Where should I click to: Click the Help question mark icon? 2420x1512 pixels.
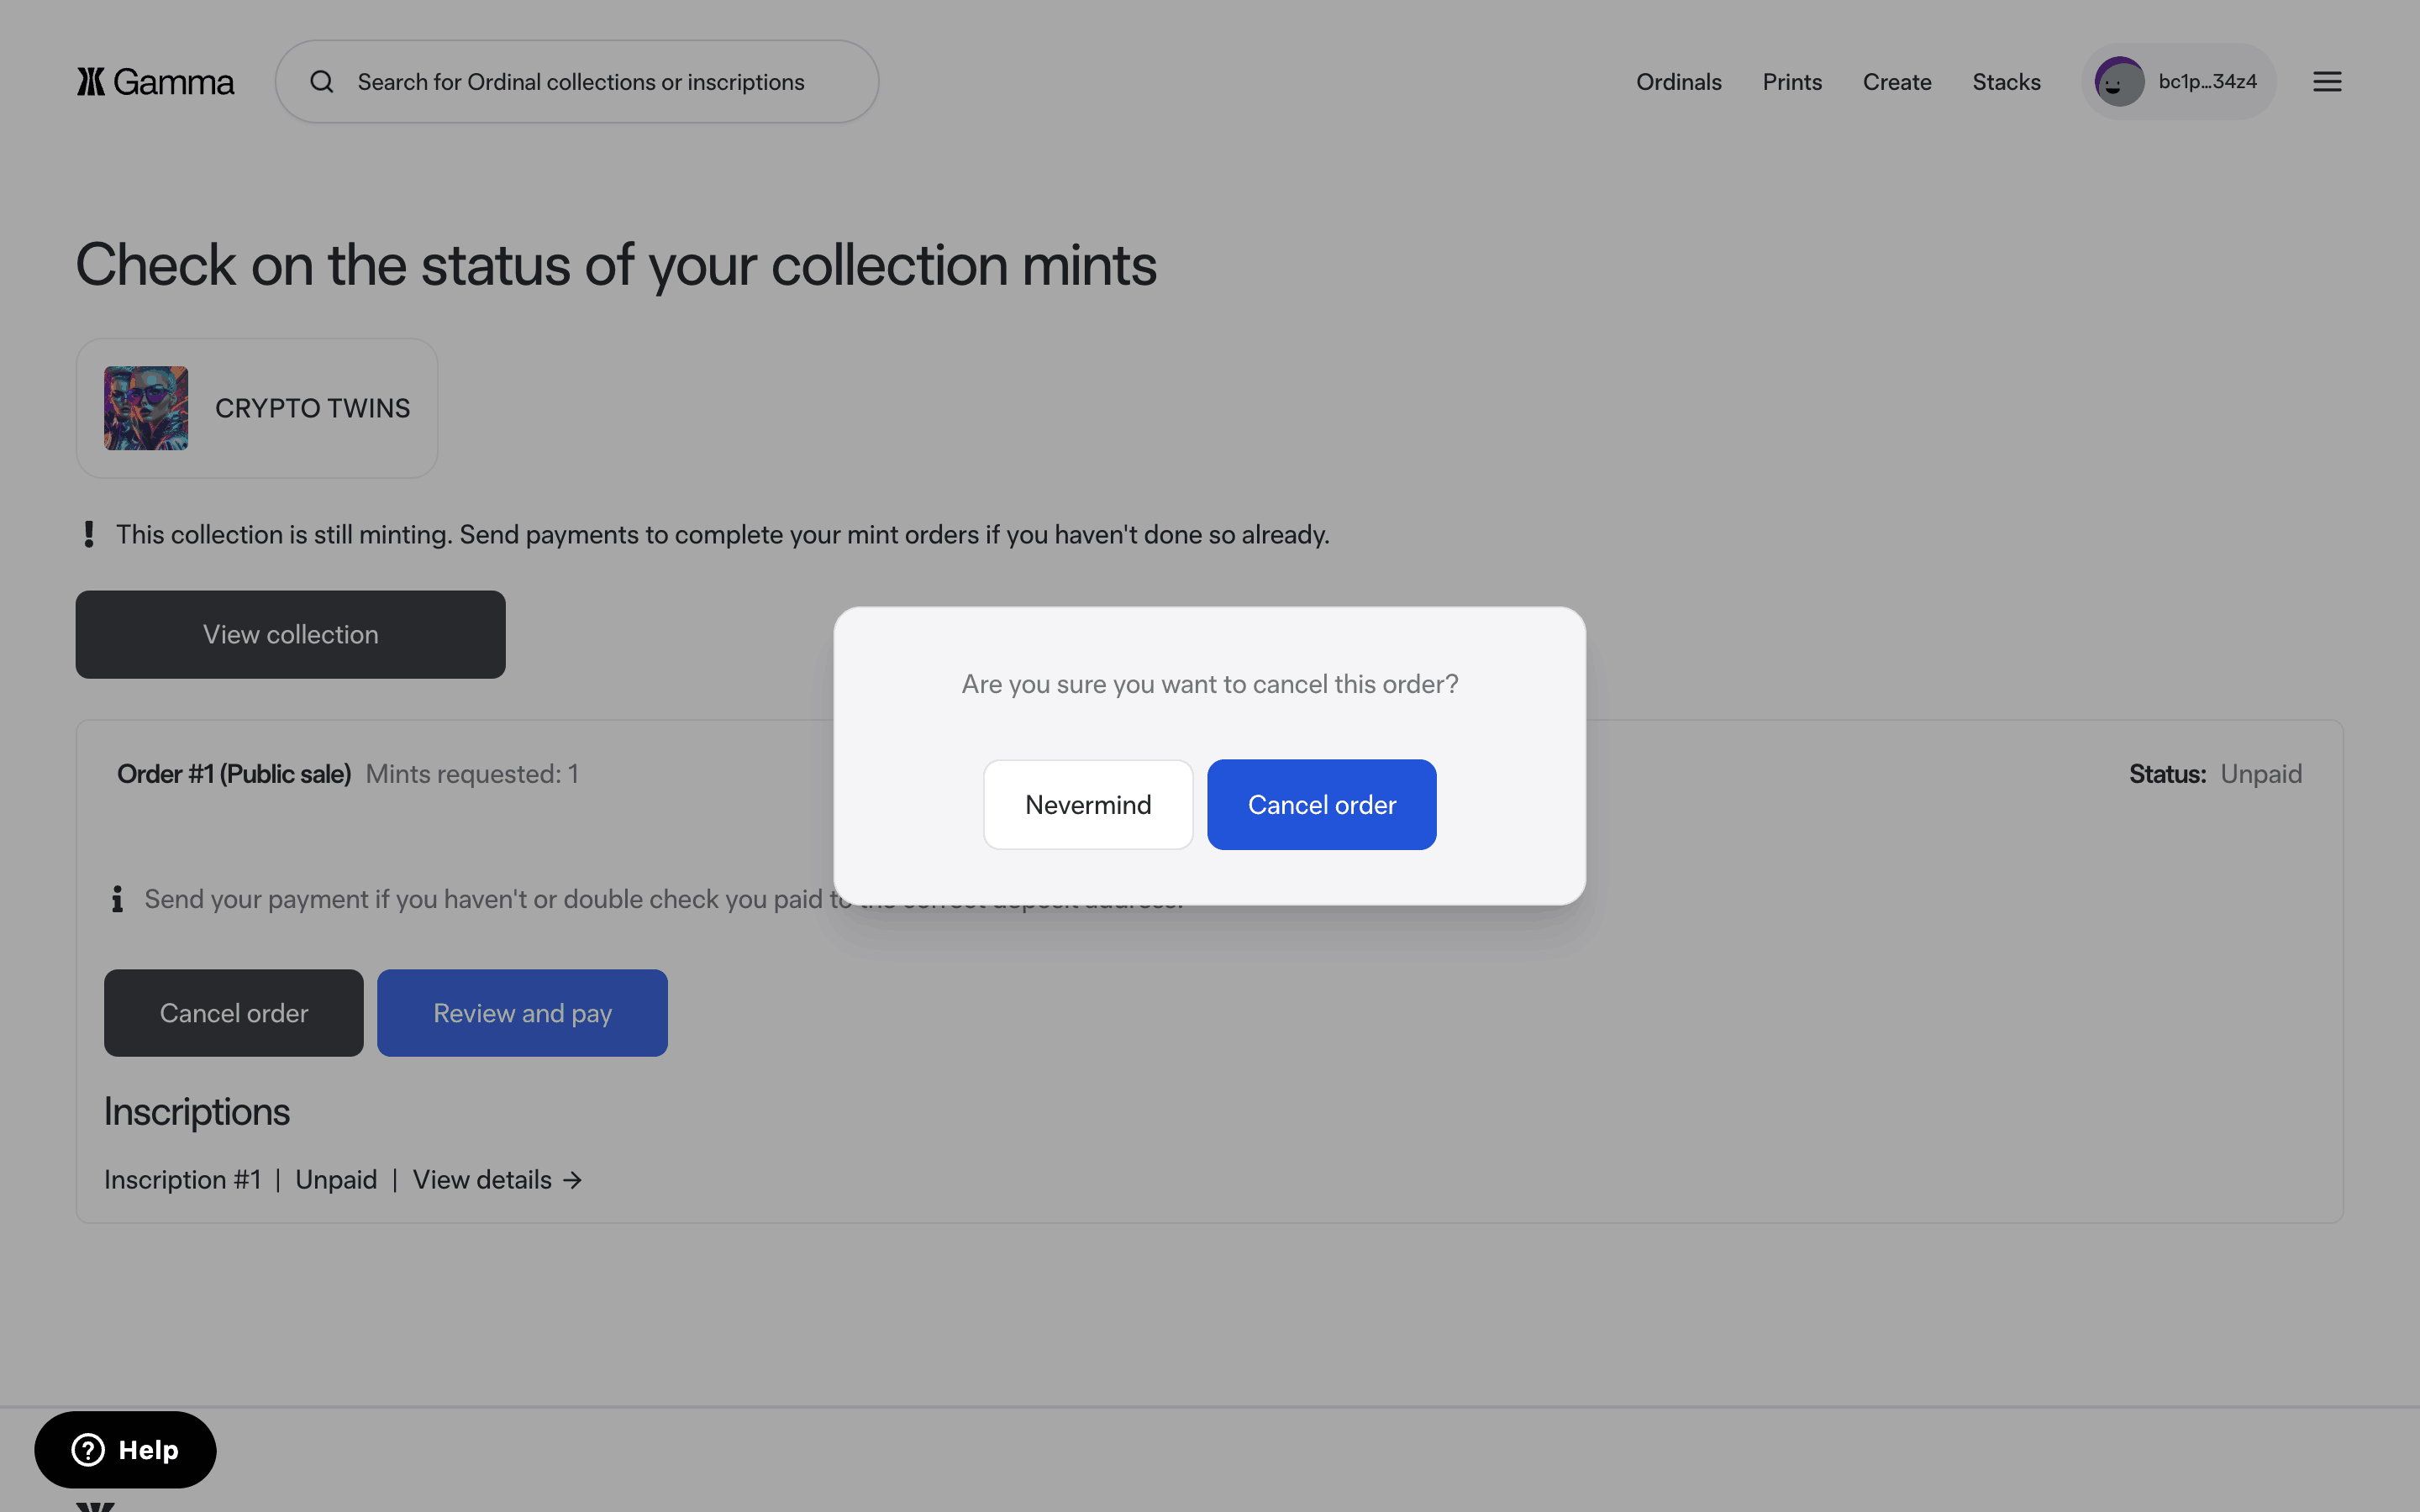pos(88,1449)
